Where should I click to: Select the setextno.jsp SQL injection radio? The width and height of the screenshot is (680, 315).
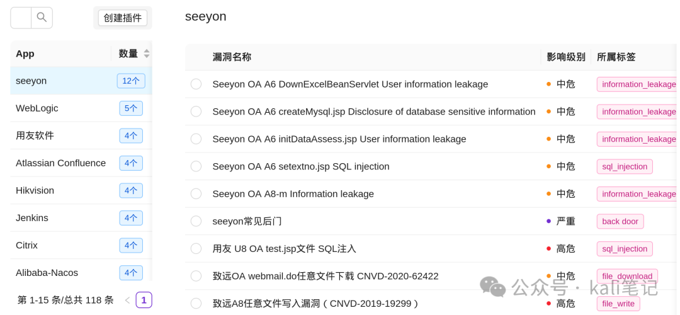point(196,166)
